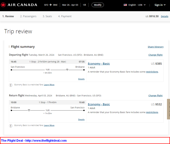Click the Trip review heading

tap(18, 31)
